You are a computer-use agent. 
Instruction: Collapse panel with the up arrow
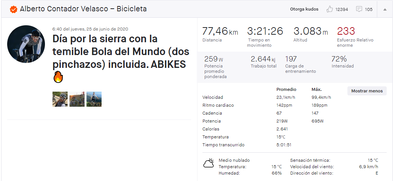coord(385,9)
